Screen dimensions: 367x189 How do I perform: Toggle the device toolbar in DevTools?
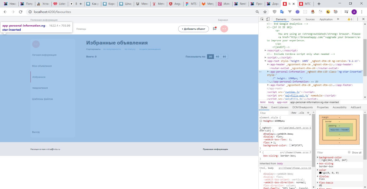tap(268, 19)
